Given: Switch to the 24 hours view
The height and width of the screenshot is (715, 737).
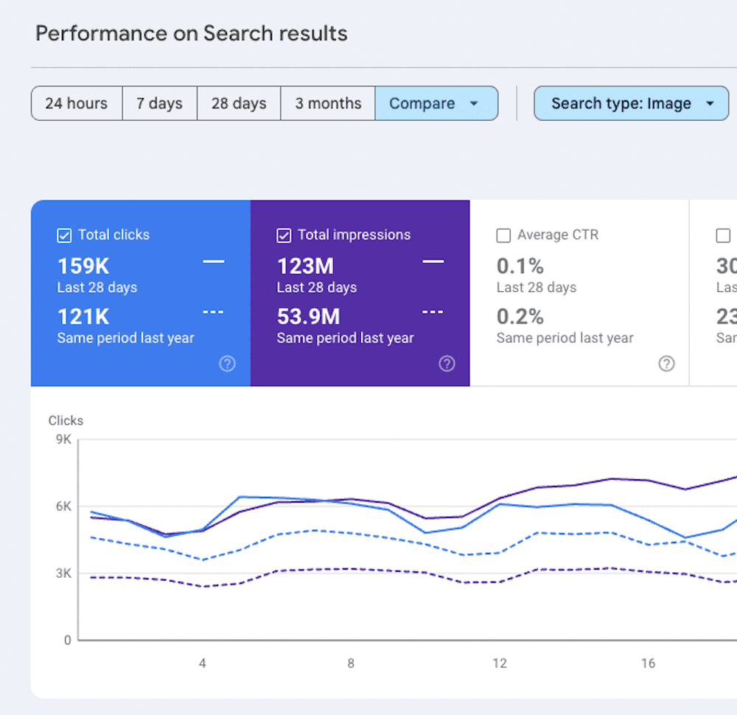Looking at the screenshot, I should point(76,103).
